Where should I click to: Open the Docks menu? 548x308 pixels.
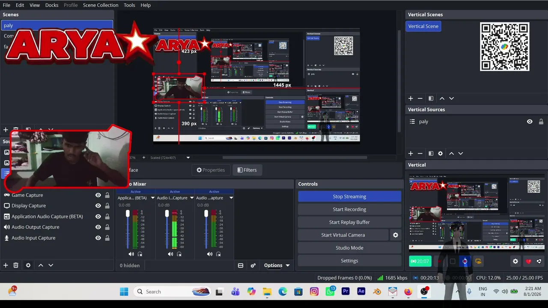[x=52, y=5]
